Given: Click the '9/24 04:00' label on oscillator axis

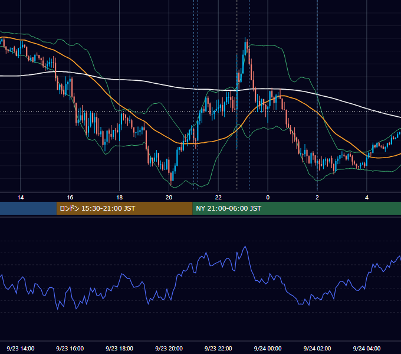Looking at the screenshot, I should [x=367, y=348].
